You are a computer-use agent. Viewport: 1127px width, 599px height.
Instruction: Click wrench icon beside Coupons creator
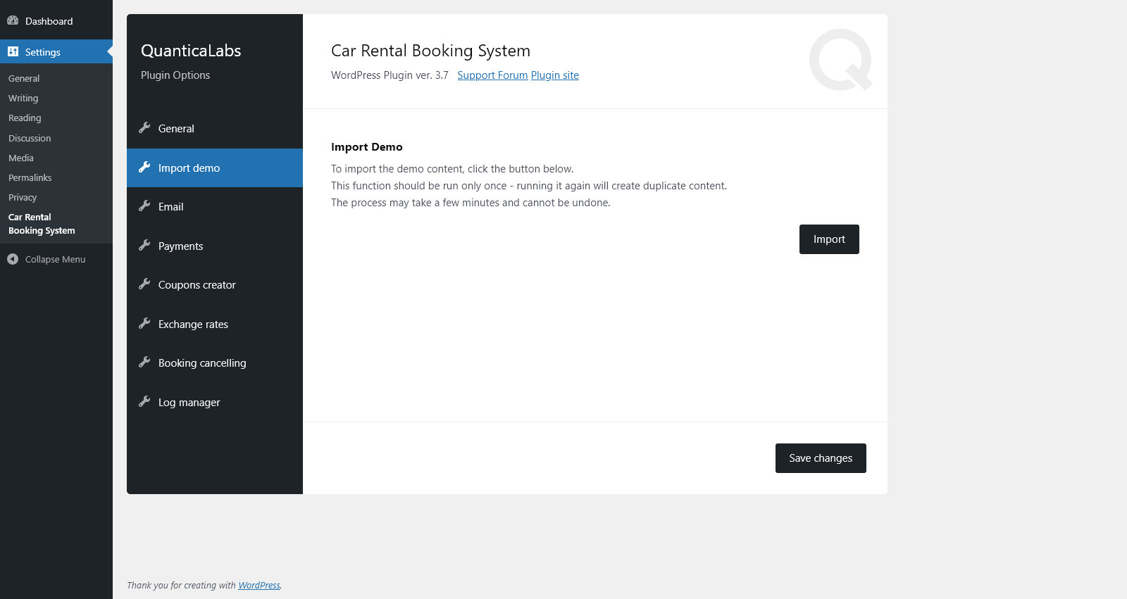pos(144,284)
